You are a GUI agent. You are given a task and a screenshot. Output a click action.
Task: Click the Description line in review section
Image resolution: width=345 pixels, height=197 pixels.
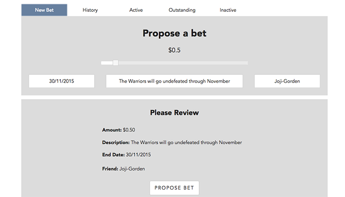point(172,142)
